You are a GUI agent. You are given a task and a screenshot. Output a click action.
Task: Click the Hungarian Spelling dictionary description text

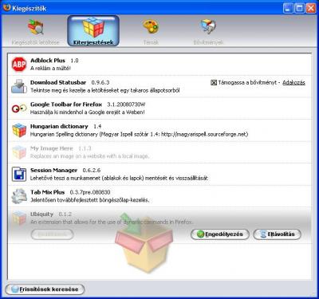pyautogui.click(x=139, y=134)
